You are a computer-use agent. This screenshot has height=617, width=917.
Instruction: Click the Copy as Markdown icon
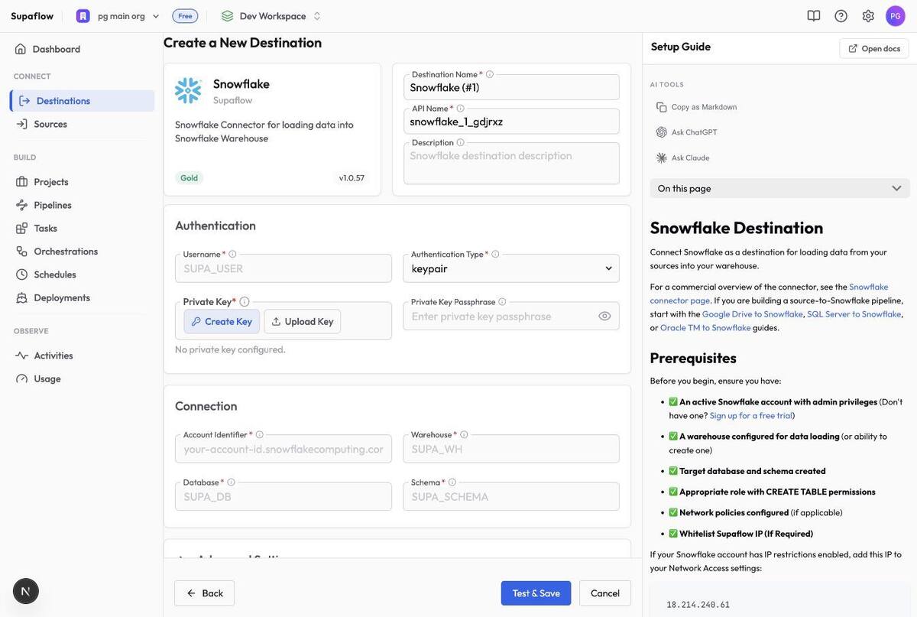[662, 107]
